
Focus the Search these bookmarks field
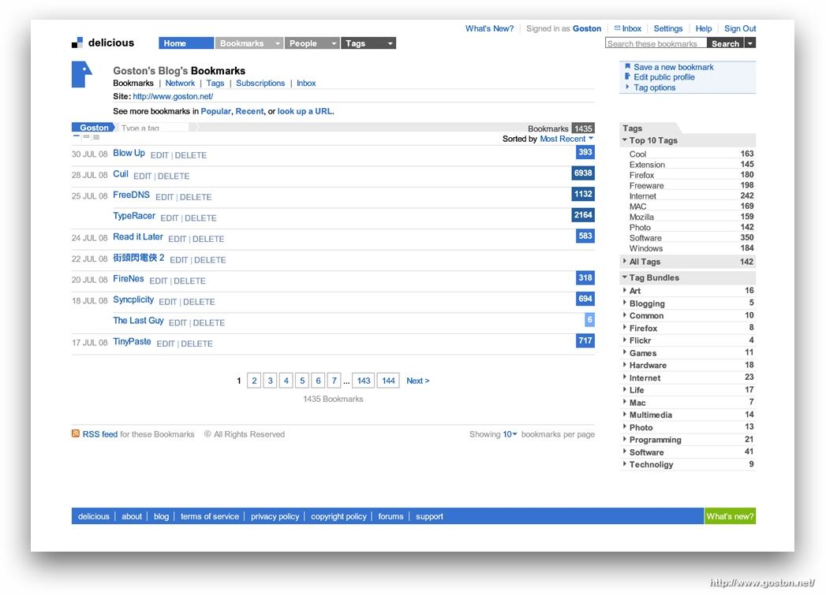[x=656, y=43]
